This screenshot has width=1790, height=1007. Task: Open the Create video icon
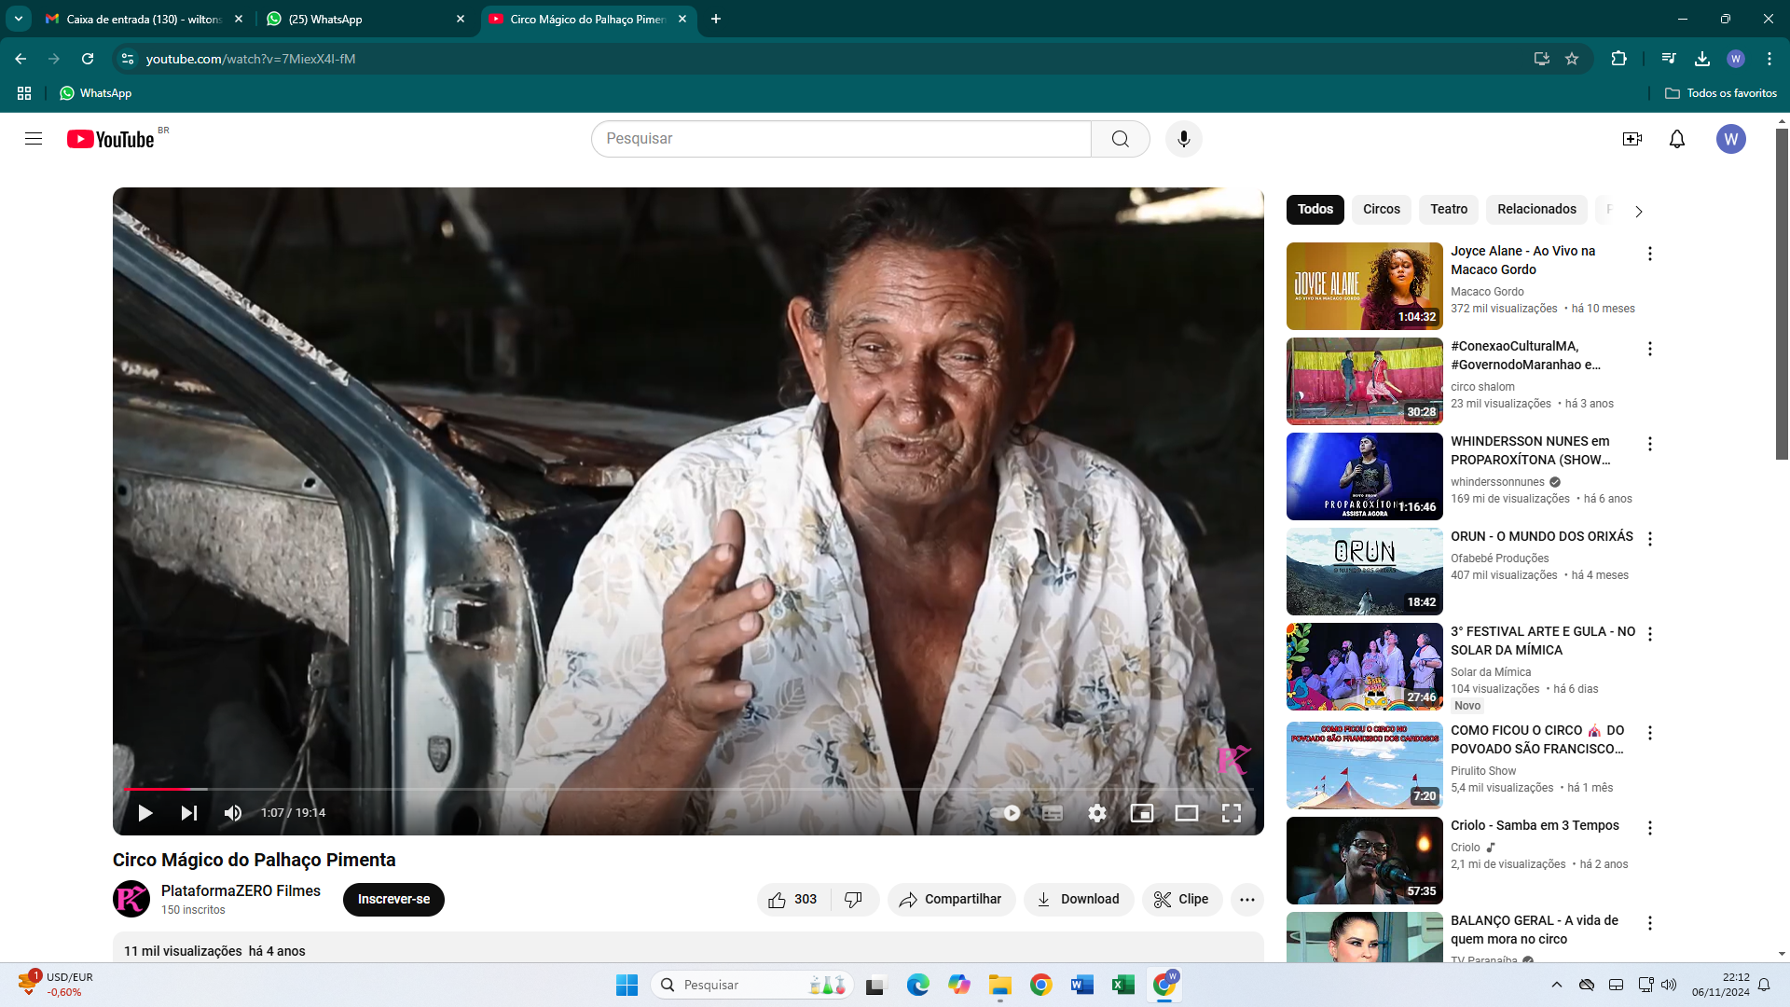(x=1632, y=139)
